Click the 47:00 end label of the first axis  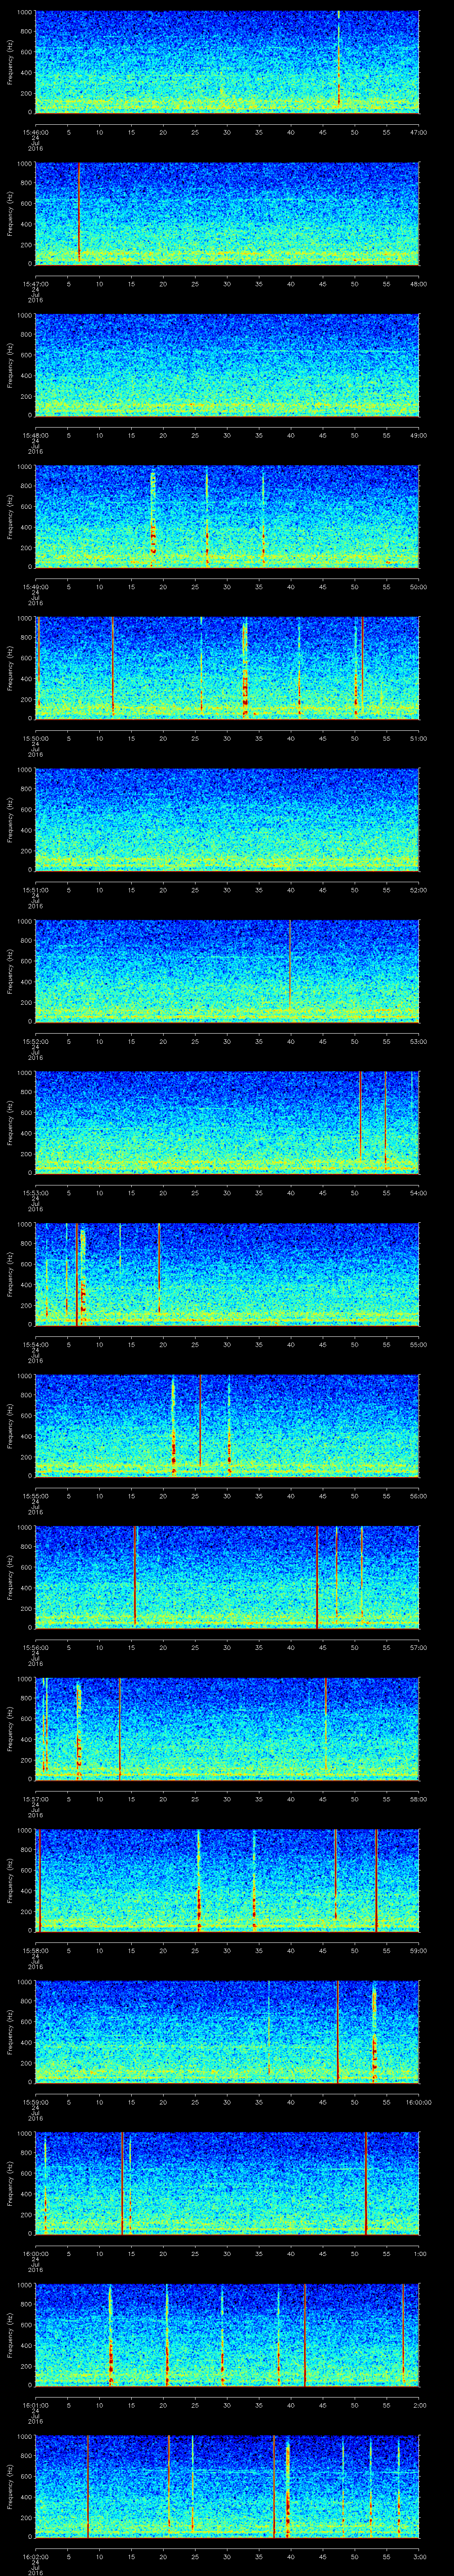point(418,131)
